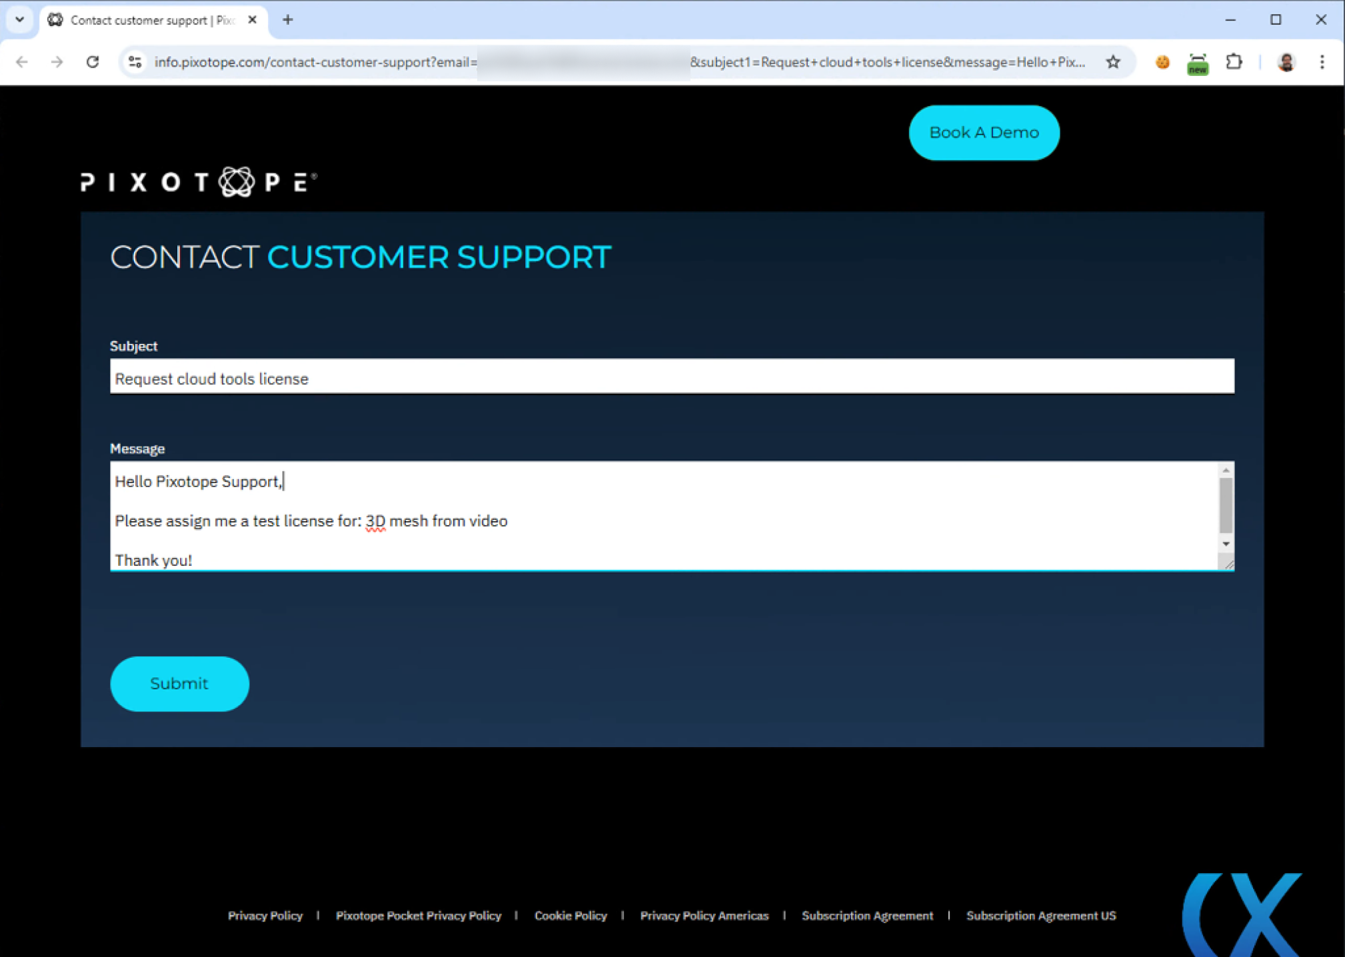Open the site information icon in address bar

pyautogui.click(x=135, y=62)
